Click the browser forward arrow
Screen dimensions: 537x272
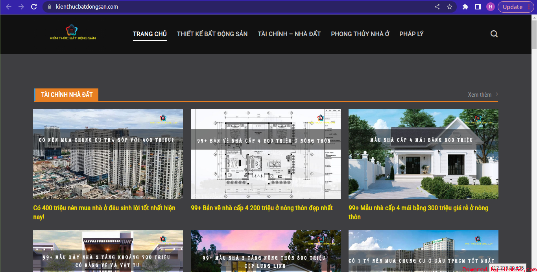[x=21, y=7]
